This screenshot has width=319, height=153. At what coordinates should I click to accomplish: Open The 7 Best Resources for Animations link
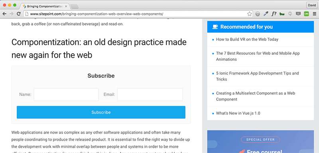(258, 56)
